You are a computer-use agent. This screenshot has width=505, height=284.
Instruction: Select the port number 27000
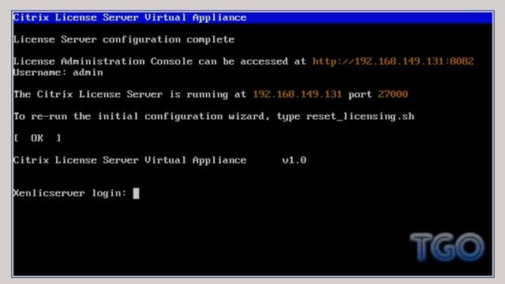coord(393,94)
